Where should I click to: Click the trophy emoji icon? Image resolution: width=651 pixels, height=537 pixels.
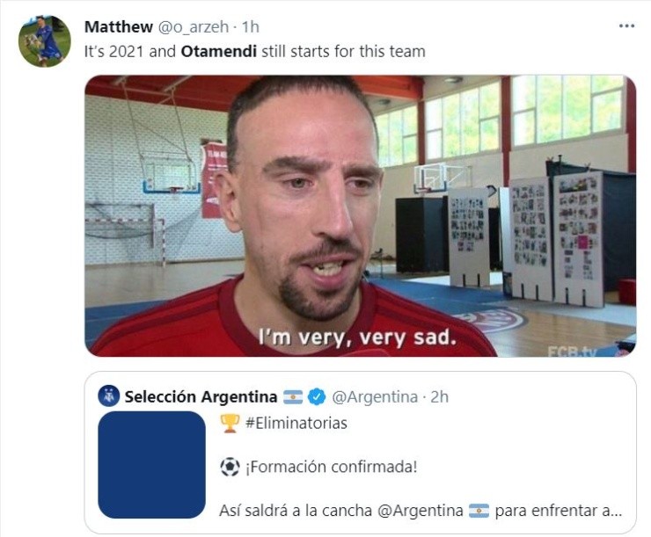pos(230,424)
